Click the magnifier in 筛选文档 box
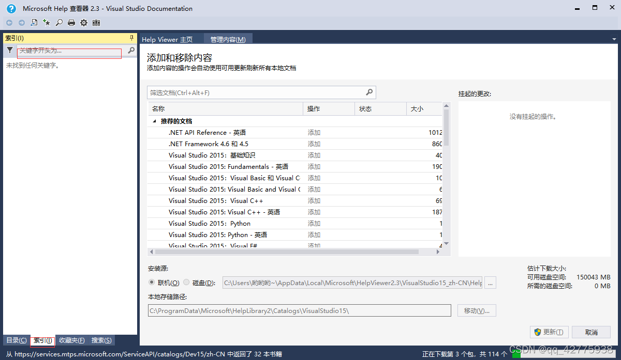Viewport: 621px width, 360px height. click(x=369, y=92)
